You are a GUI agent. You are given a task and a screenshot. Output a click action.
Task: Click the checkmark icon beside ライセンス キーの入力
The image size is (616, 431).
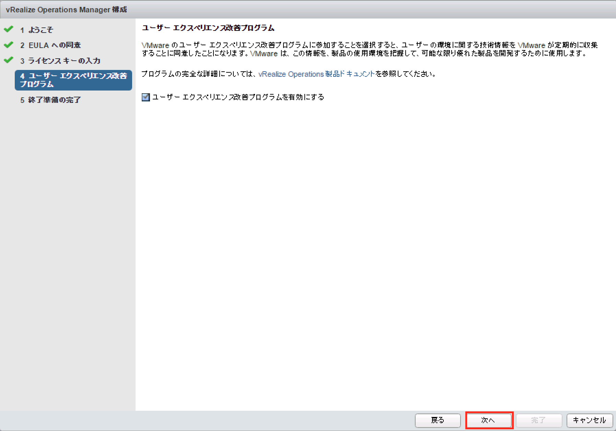8,60
